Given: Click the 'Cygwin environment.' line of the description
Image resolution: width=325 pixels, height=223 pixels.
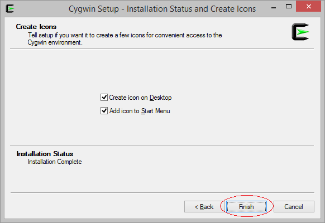Looking at the screenshot, I should click(x=55, y=42).
